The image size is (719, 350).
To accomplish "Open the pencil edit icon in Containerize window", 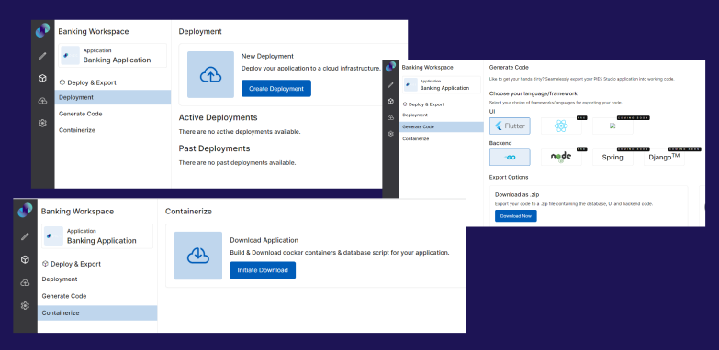I will tap(25, 236).
